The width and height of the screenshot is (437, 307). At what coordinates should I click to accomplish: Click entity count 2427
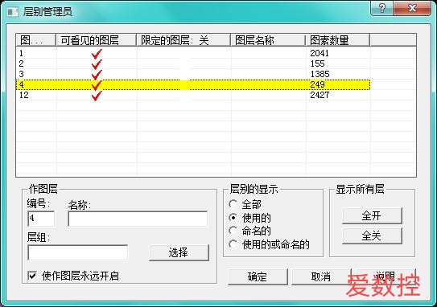click(x=320, y=95)
